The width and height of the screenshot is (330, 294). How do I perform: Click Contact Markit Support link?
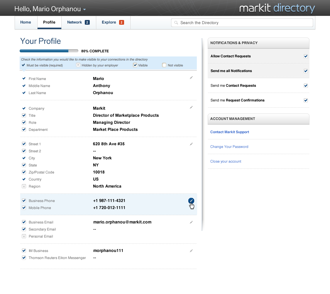(230, 132)
